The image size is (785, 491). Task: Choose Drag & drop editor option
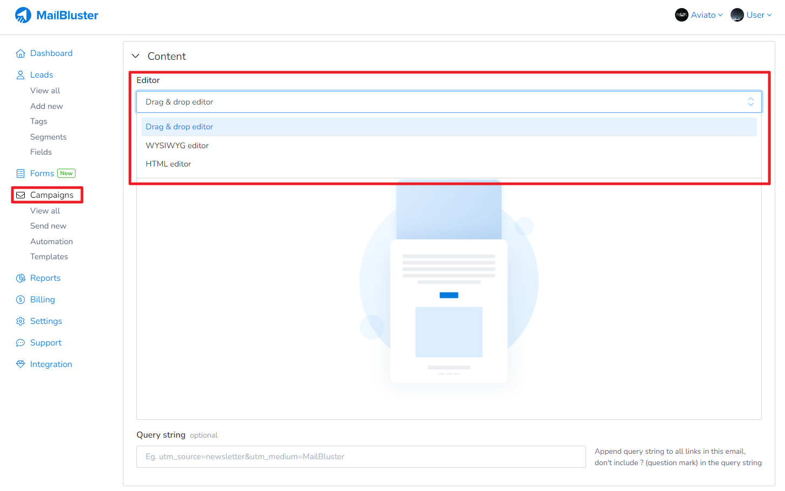(x=449, y=127)
